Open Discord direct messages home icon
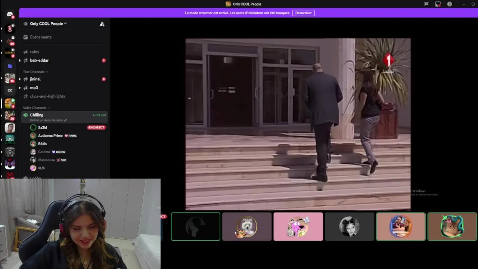Viewport: 478px width, 269px height. pyautogui.click(x=10, y=15)
